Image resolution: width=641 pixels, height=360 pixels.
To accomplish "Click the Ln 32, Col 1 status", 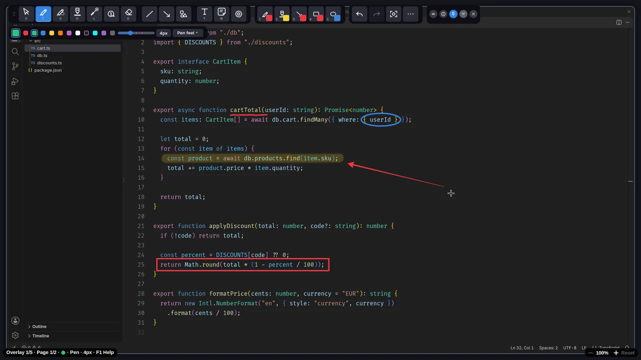I will [522, 348].
